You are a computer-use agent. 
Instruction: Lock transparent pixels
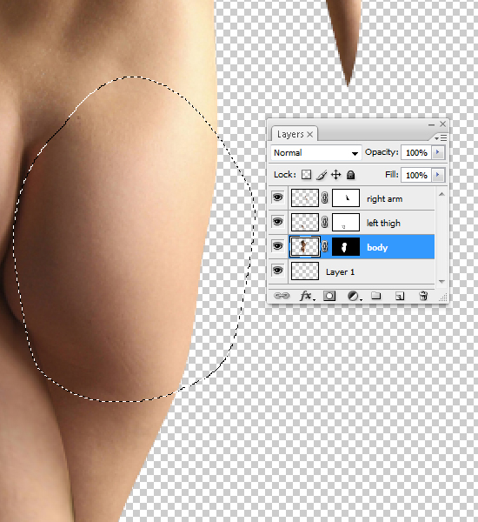pos(307,175)
